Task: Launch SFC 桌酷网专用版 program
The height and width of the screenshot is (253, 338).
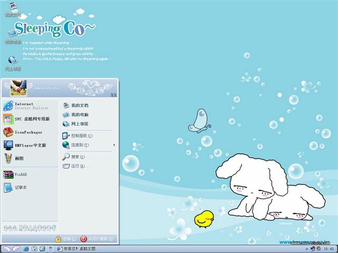Action: (x=30, y=119)
